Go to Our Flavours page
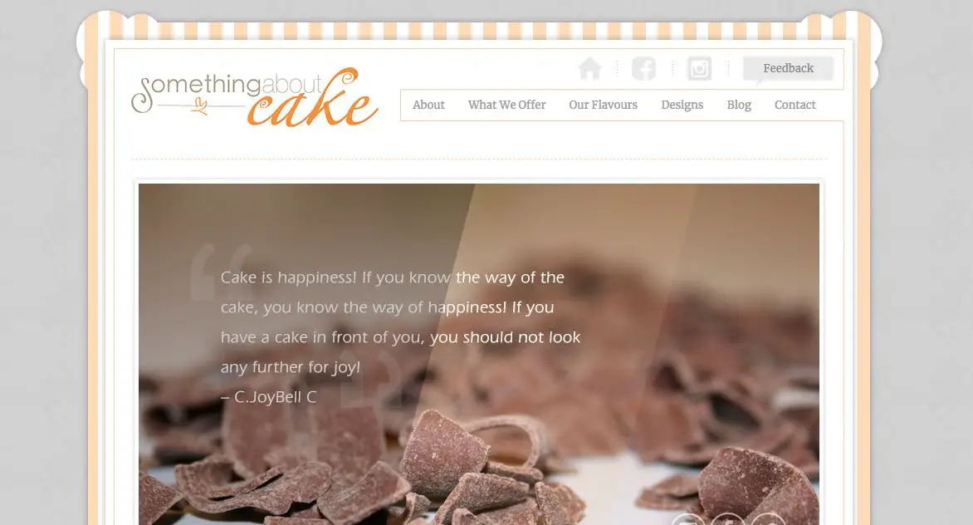The image size is (973, 525). tap(604, 105)
